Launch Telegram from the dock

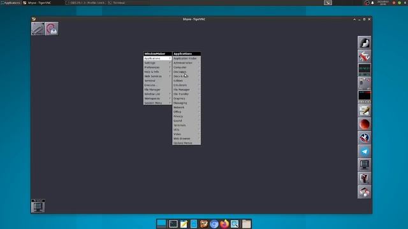[x=364, y=151]
